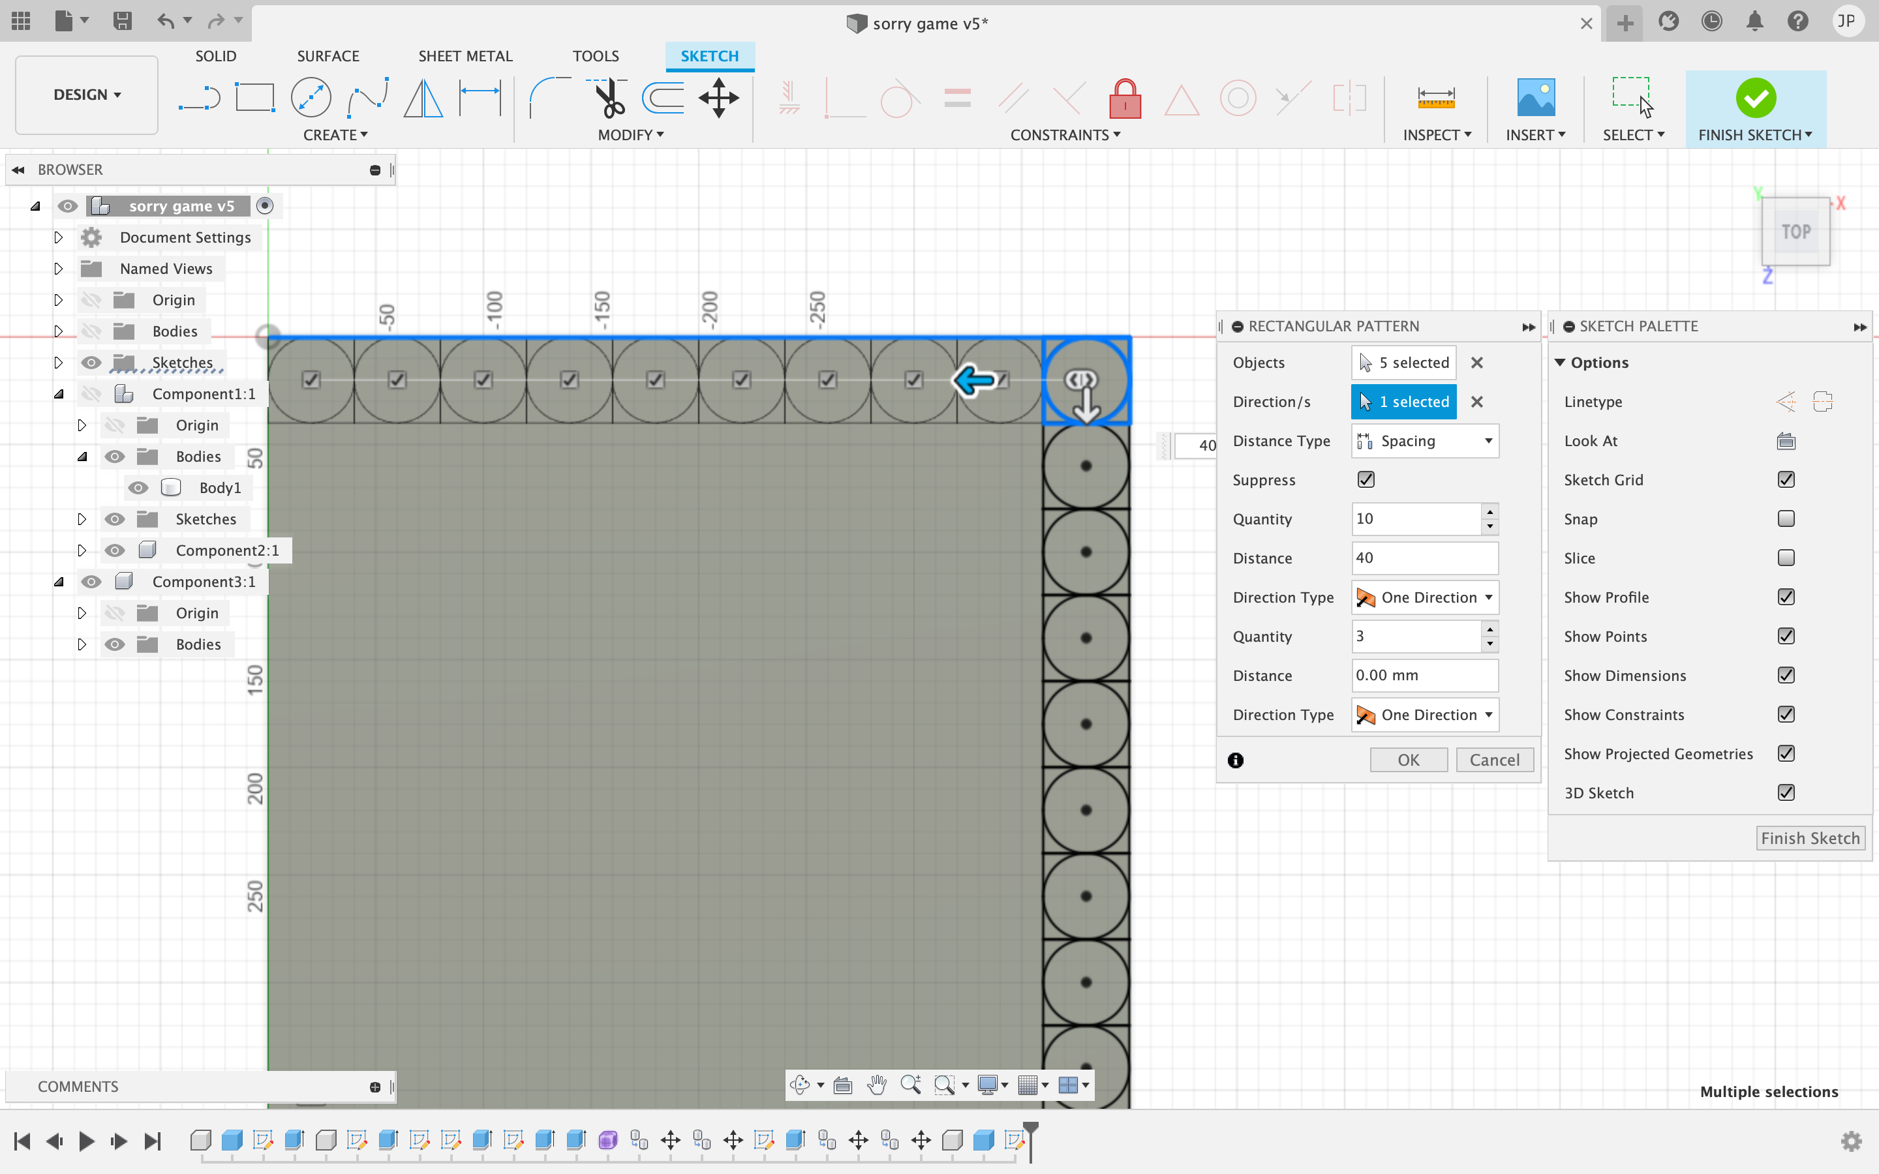
Task: Switch to SURFACE tab in ribbon
Action: [328, 55]
